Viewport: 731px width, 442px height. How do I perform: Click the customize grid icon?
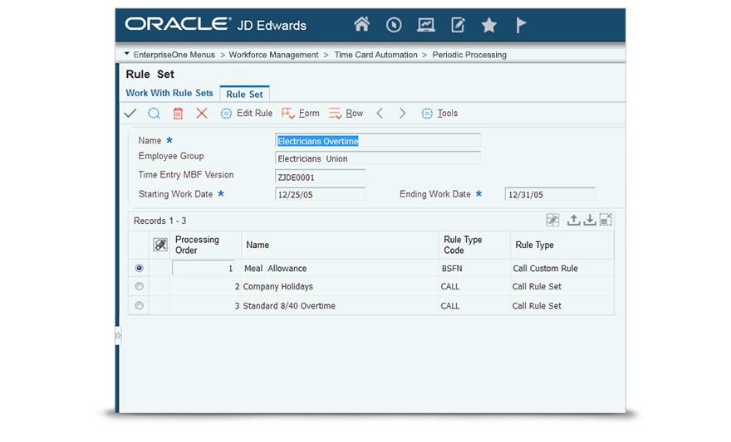click(552, 220)
